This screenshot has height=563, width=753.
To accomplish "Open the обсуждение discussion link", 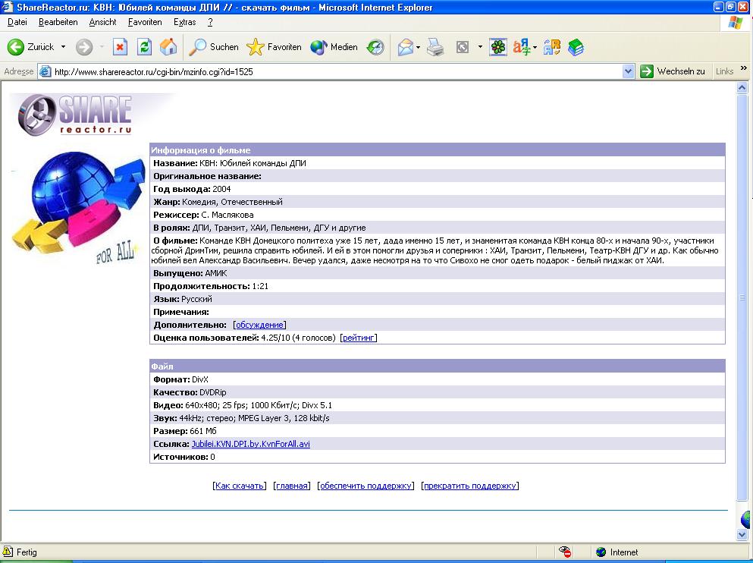I will [259, 325].
